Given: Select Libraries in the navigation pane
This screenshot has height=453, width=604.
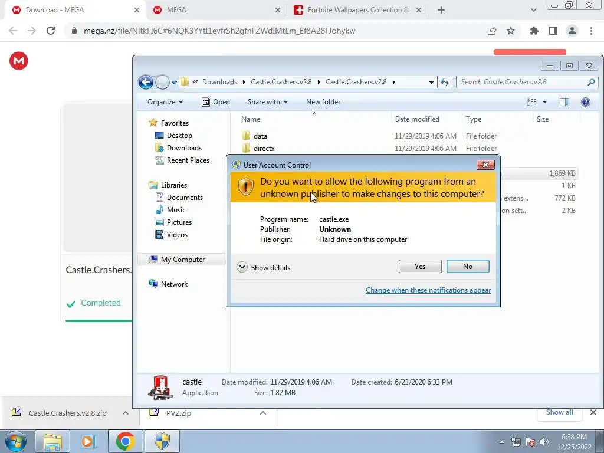Looking at the screenshot, I should tap(174, 185).
